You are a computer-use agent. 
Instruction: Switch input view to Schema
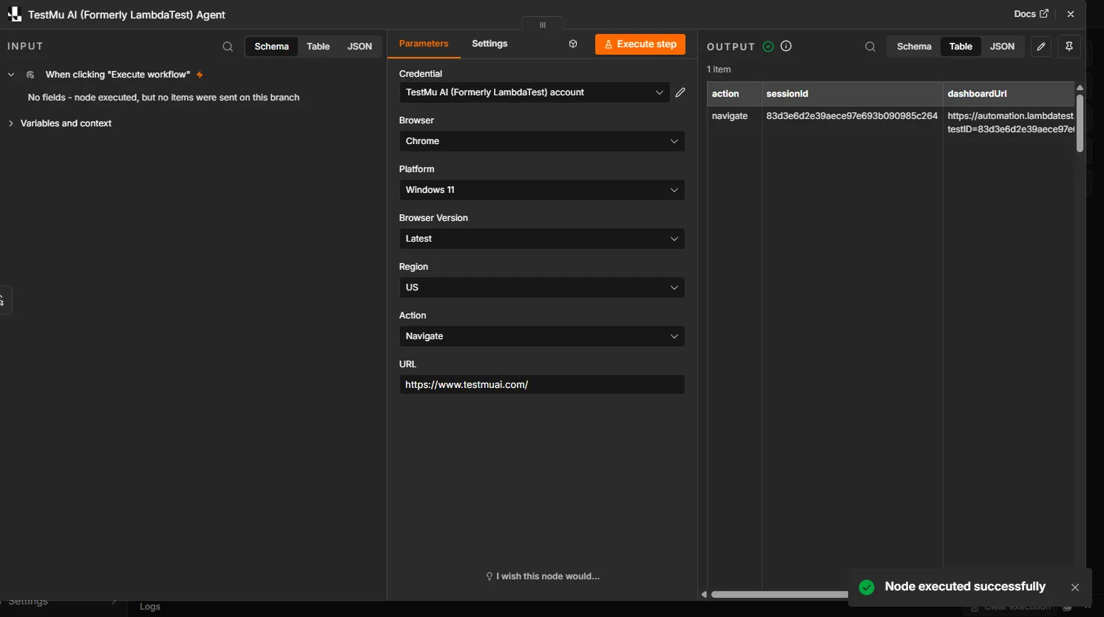271,47
